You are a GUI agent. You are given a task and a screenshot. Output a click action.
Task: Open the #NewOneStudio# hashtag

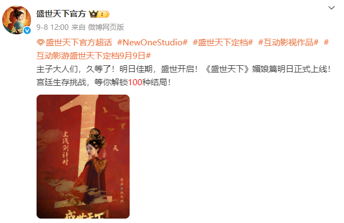(x=152, y=42)
